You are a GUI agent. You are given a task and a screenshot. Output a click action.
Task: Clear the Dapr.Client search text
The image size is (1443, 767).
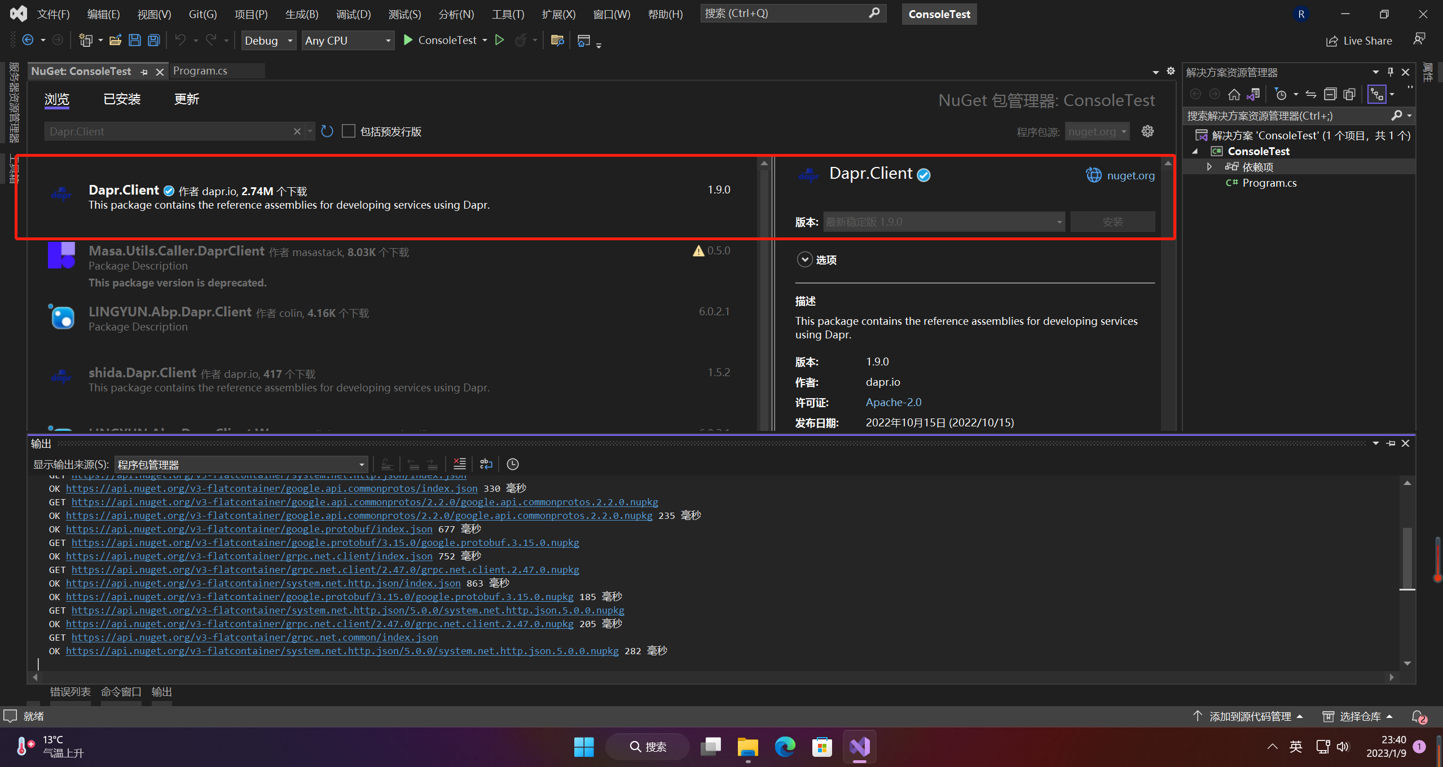pos(297,131)
